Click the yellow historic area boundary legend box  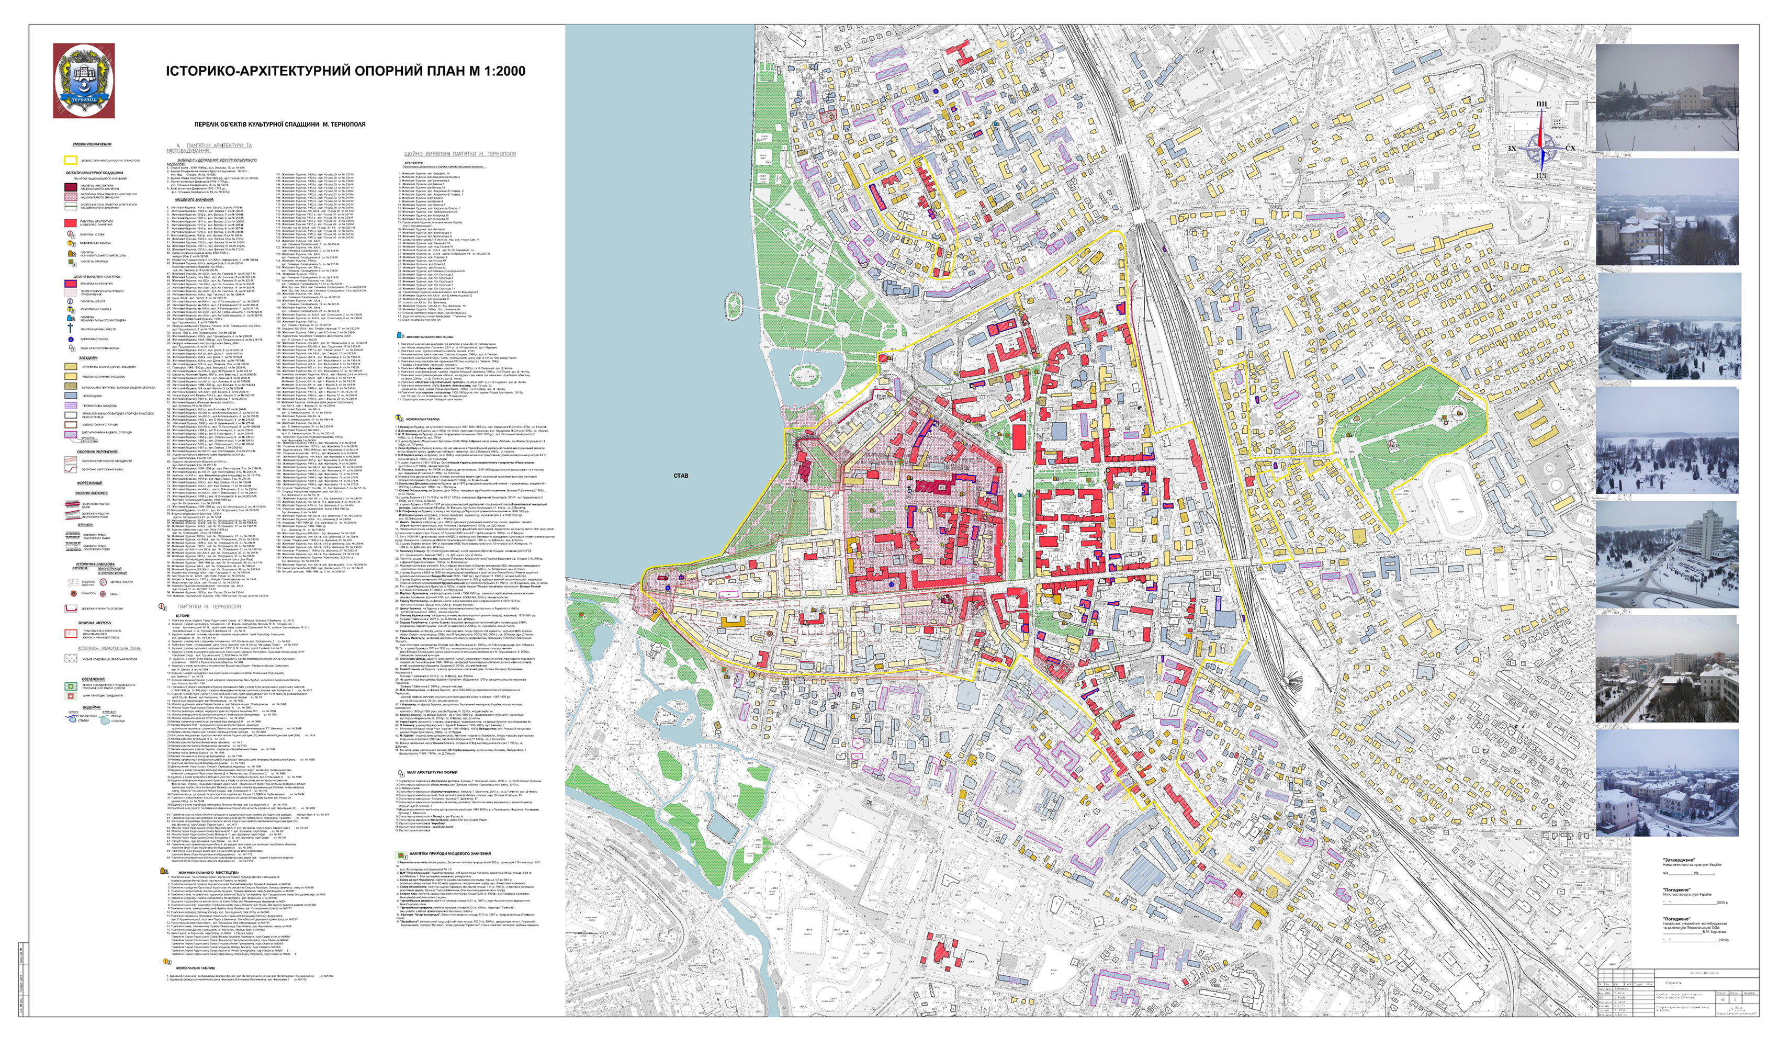point(71,160)
